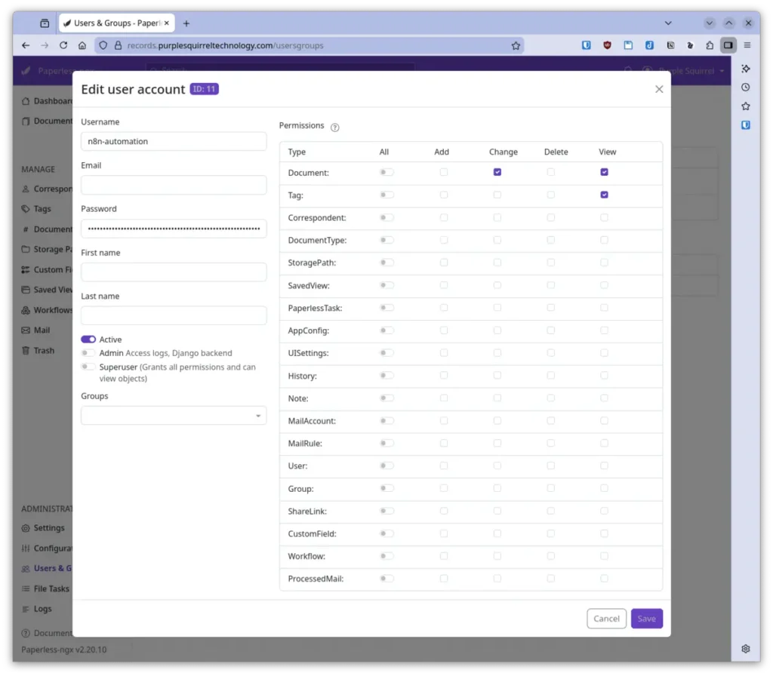The height and width of the screenshot is (676, 773).
Task: Open File Tasks in administration sidebar
Action: click(x=45, y=588)
